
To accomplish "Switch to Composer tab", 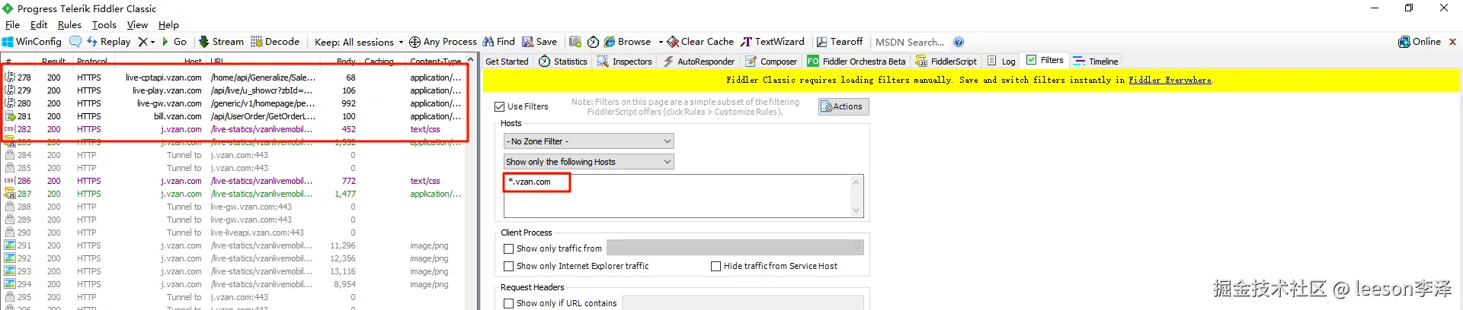I will click(770, 62).
